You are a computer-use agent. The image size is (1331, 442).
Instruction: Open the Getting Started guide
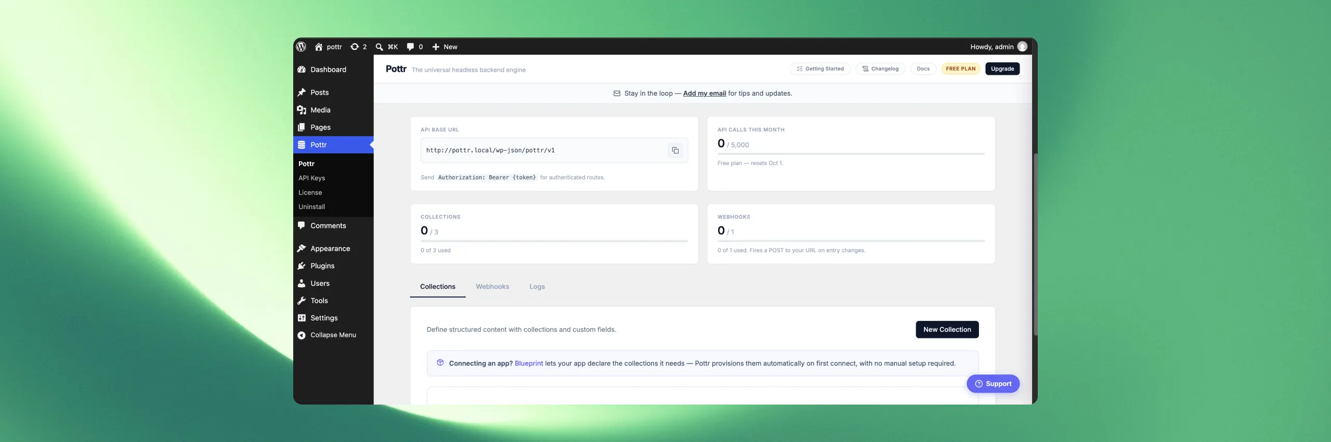point(820,69)
